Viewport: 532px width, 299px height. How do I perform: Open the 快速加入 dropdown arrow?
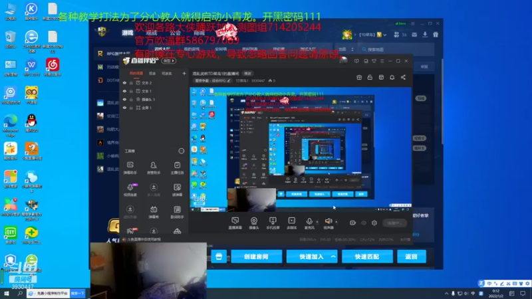click(333, 256)
